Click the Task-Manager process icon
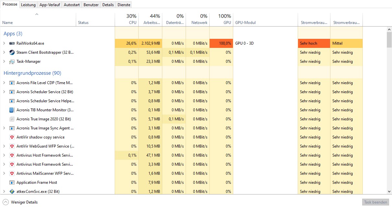Viewport: 392px width, 210px height. point(12,61)
